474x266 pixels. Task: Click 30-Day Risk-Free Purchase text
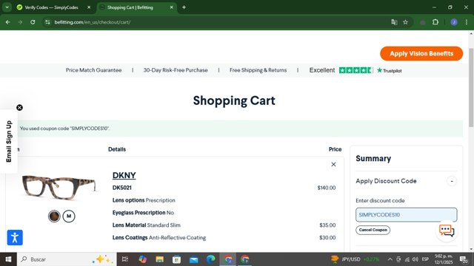click(176, 70)
